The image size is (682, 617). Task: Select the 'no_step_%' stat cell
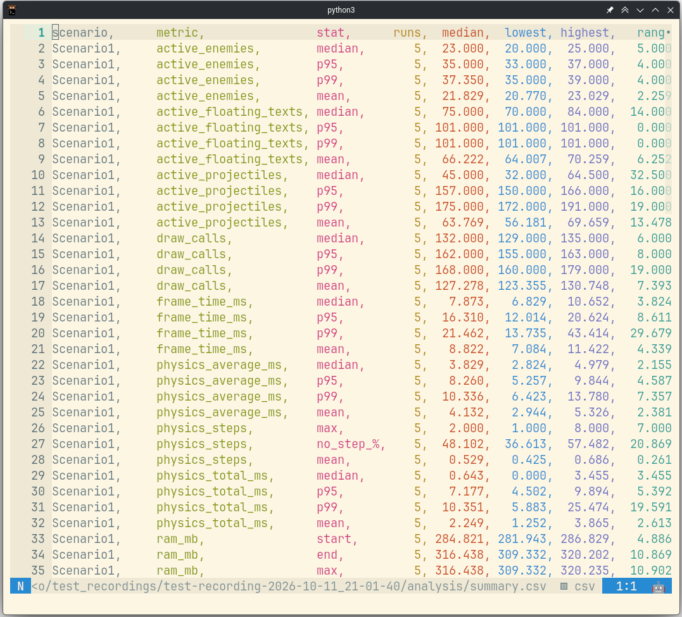[x=348, y=444]
